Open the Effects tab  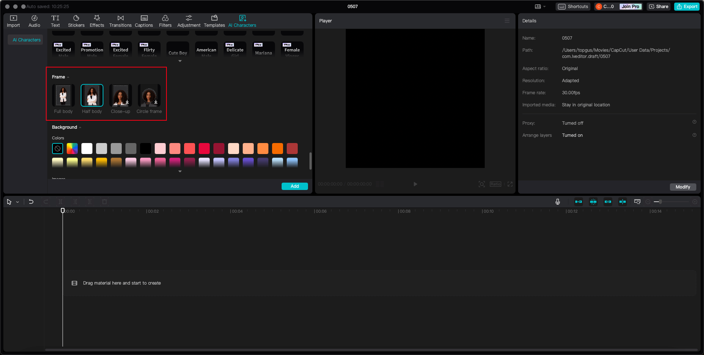click(x=97, y=21)
